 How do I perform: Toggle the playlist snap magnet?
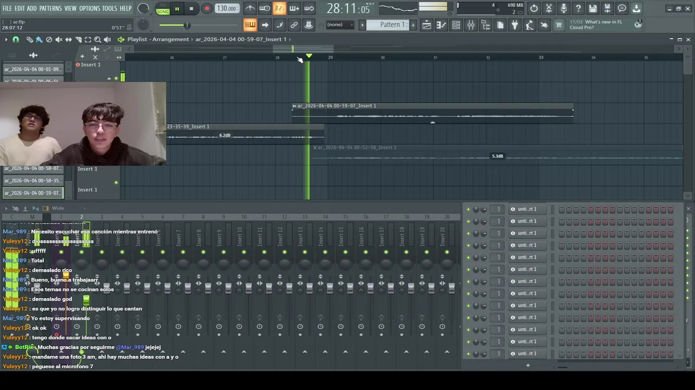pyautogui.click(x=16, y=40)
